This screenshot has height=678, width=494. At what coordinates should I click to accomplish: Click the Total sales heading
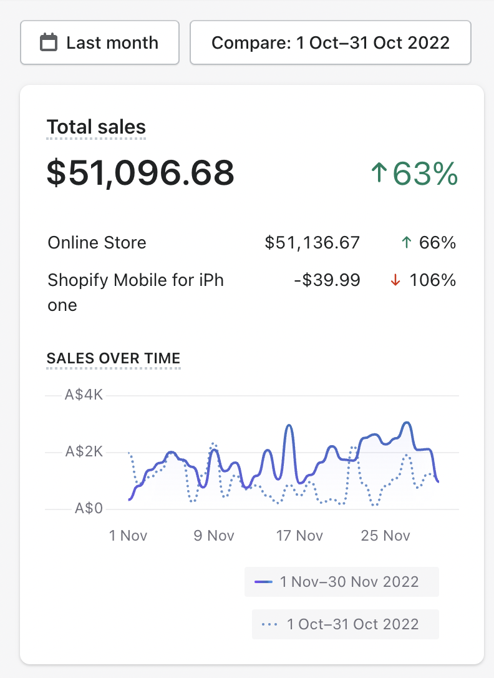click(x=96, y=127)
